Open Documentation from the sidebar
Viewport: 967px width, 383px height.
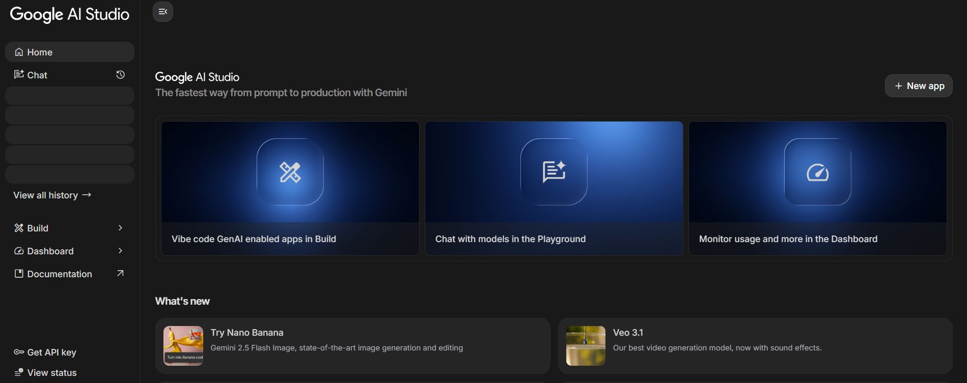[x=70, y=274]
